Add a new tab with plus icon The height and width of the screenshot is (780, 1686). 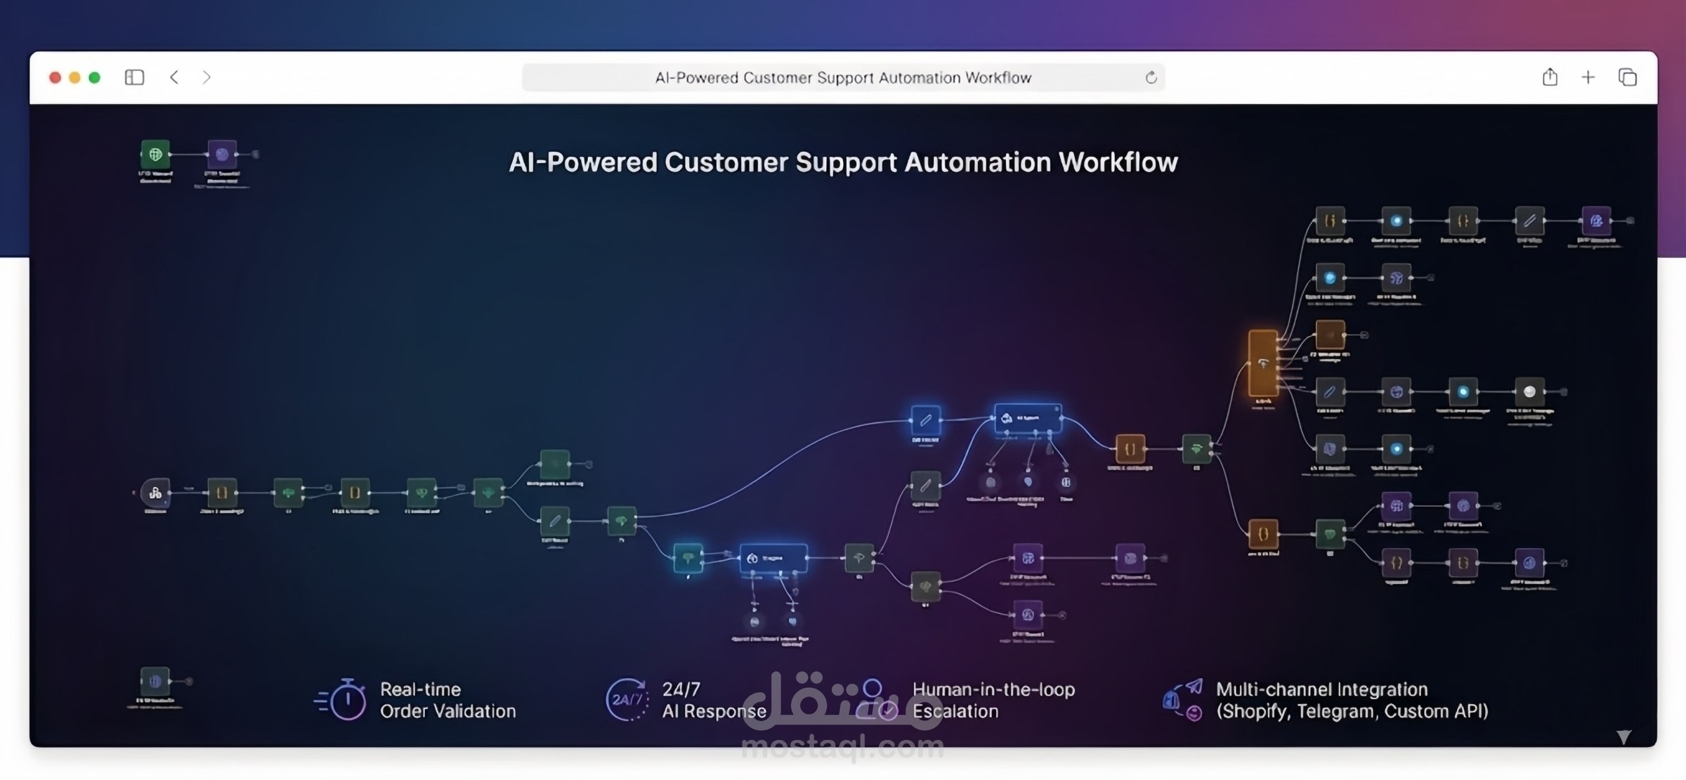(x=1588, y=77)
